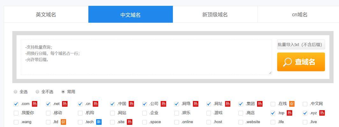Click the 热 badge next to .top
339x127 pixels.
290,113
